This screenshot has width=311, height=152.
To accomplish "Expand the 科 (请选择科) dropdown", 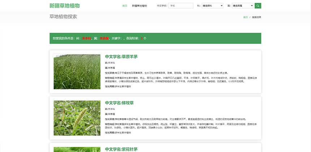I will [x=212, y=6].
